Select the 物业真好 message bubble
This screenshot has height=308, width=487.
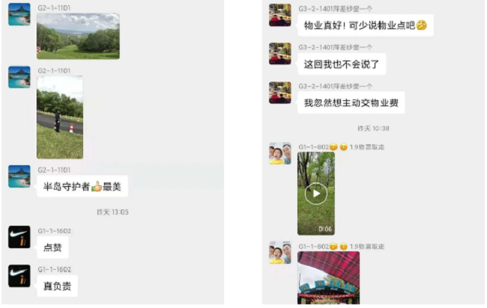(x=366, y=25)
